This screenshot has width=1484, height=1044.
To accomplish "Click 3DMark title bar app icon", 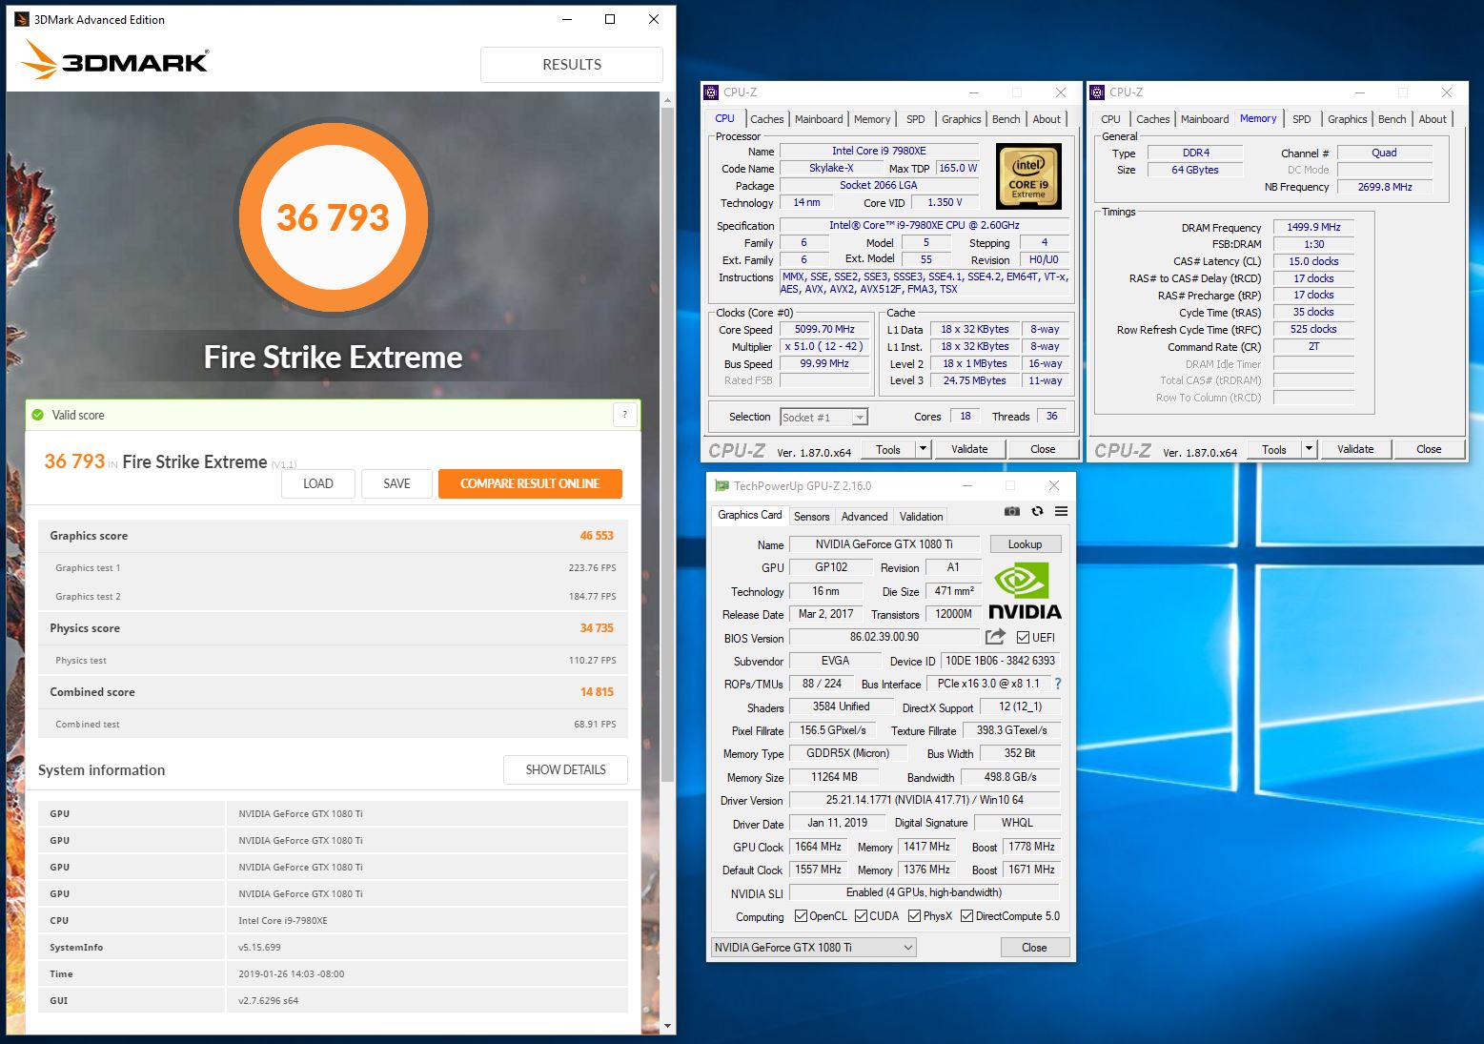I will click(21, 19).
